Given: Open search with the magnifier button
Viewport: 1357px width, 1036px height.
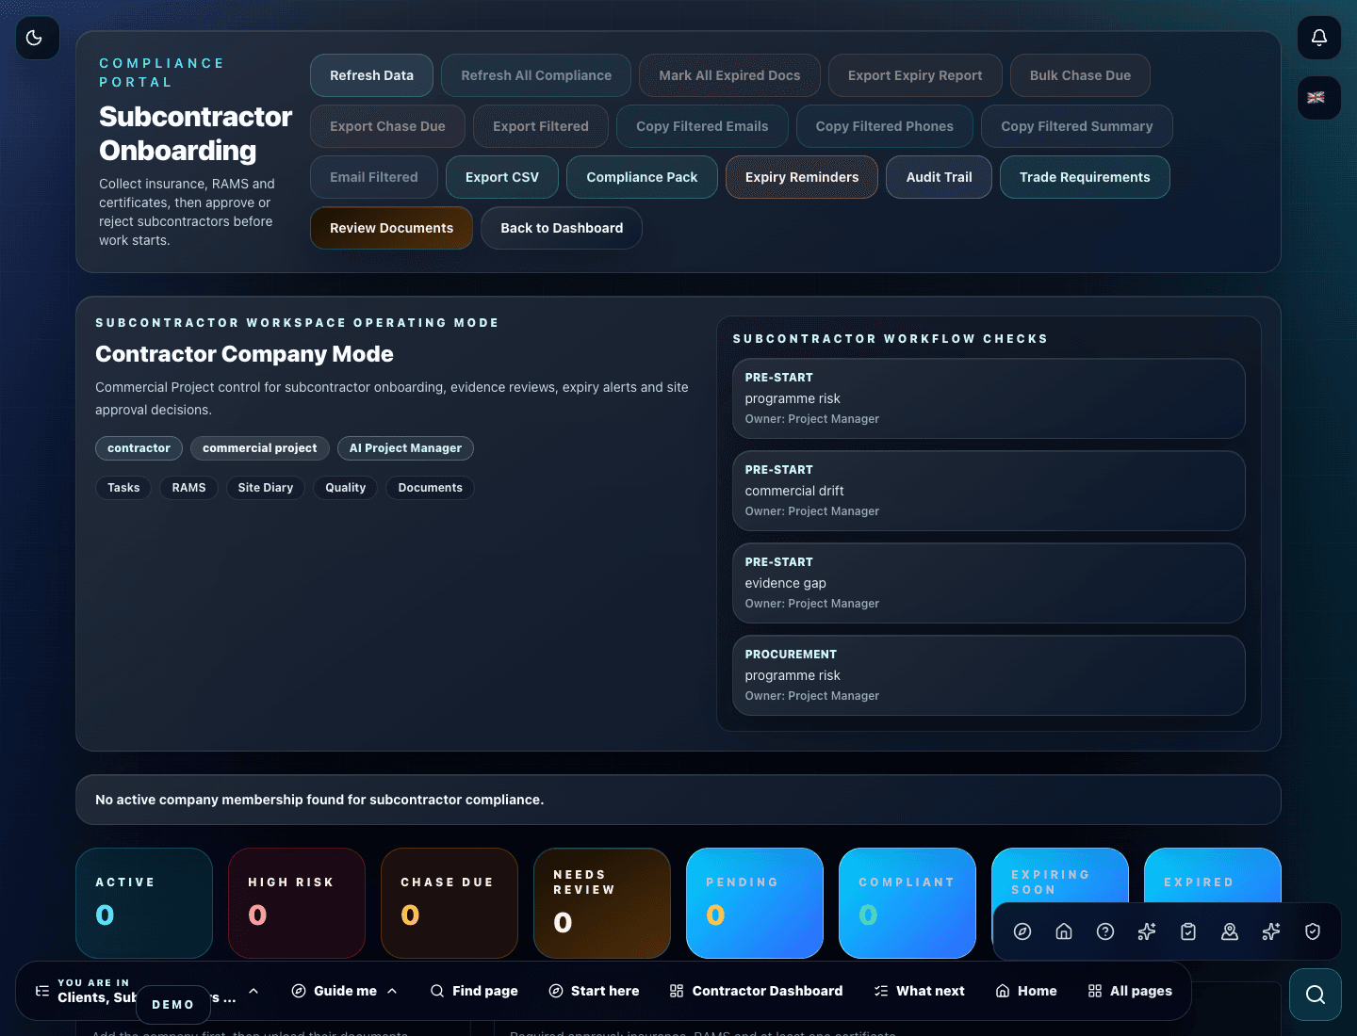Looking at the screenshot, I should (x=1316, y=995).
